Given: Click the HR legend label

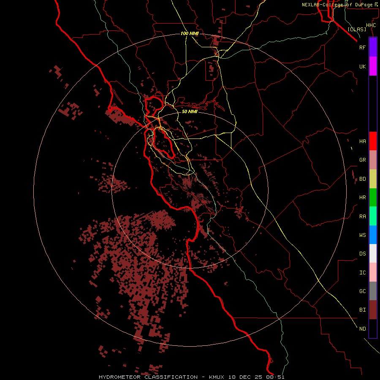Looking at the screenshot, I should click(362, 198).
